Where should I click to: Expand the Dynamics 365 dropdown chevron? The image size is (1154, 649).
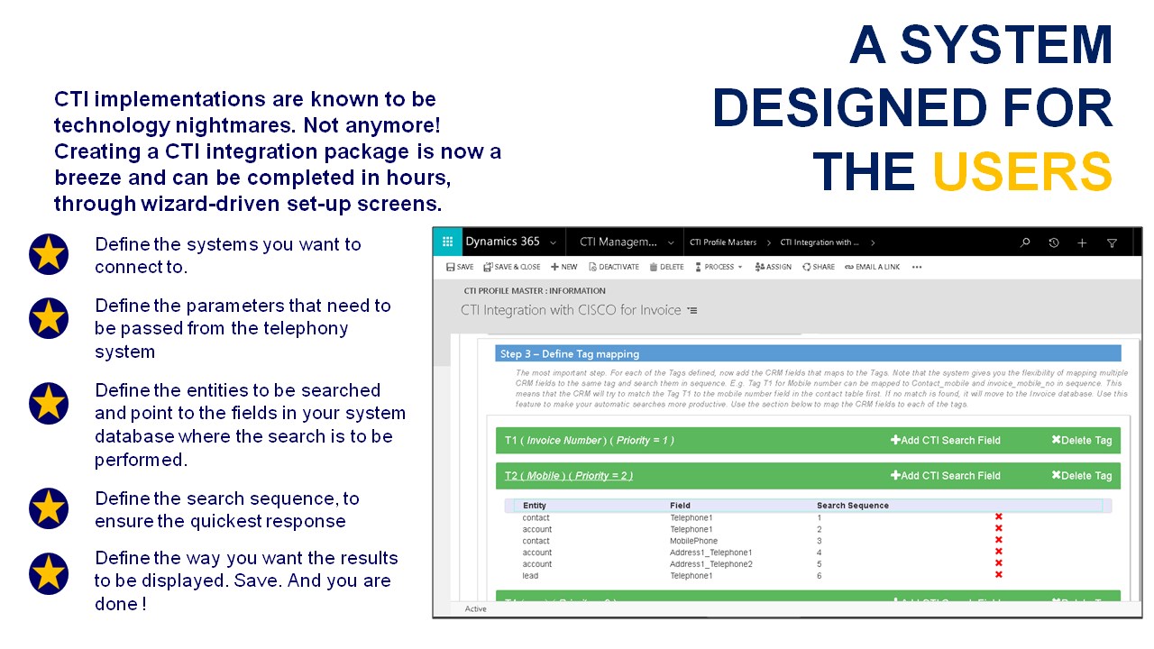[x=553, y=242]
